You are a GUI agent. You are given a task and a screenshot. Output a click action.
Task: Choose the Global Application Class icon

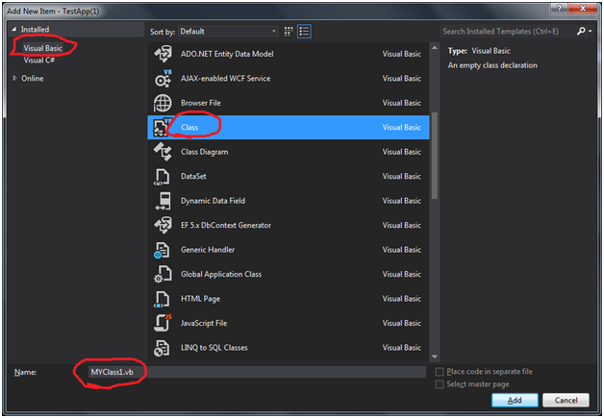tap(163, 275)
